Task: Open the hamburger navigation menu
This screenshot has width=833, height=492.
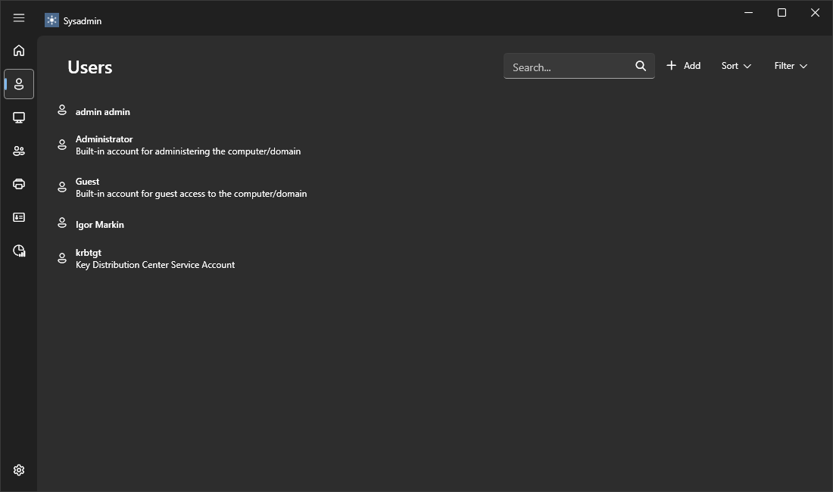Action: [x=19, y=18]
